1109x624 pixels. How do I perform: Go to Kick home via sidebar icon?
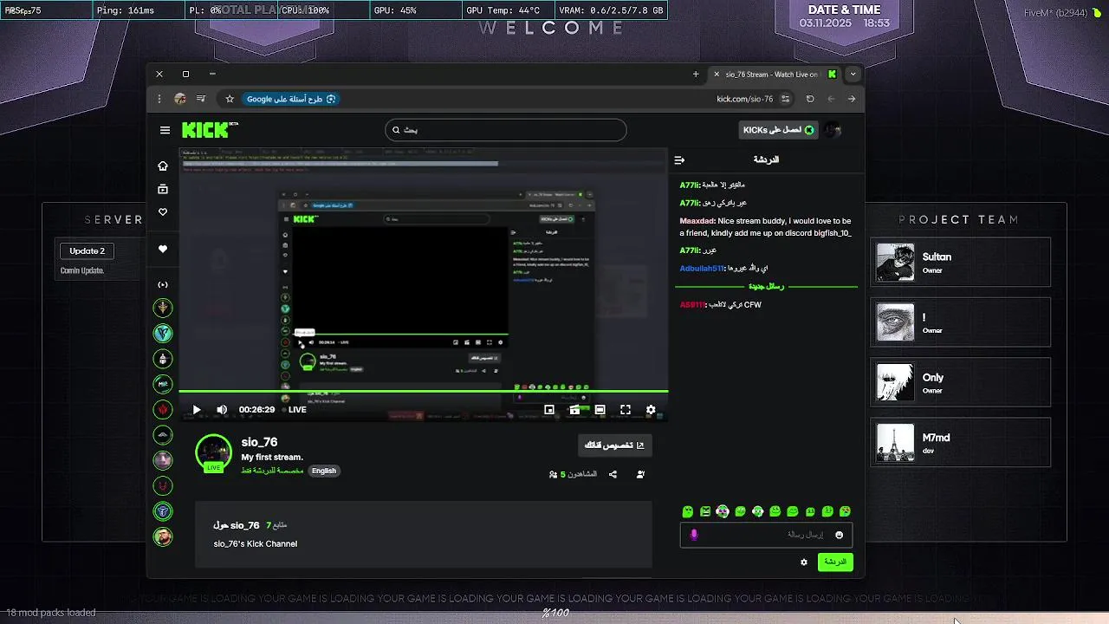[x=163, y=166]
